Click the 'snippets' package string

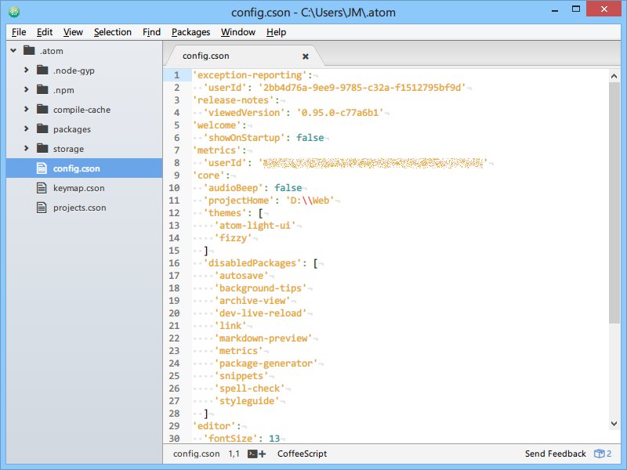click(241, 376)
